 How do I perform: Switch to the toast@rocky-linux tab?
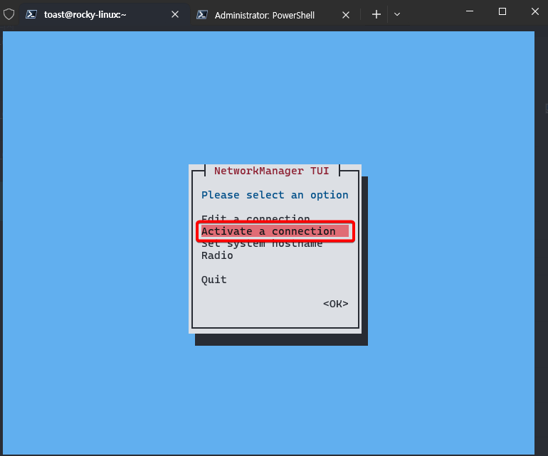(x=104, y=14)
